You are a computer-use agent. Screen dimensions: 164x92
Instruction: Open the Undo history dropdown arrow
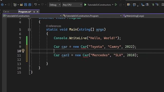(x=39, y=5)
